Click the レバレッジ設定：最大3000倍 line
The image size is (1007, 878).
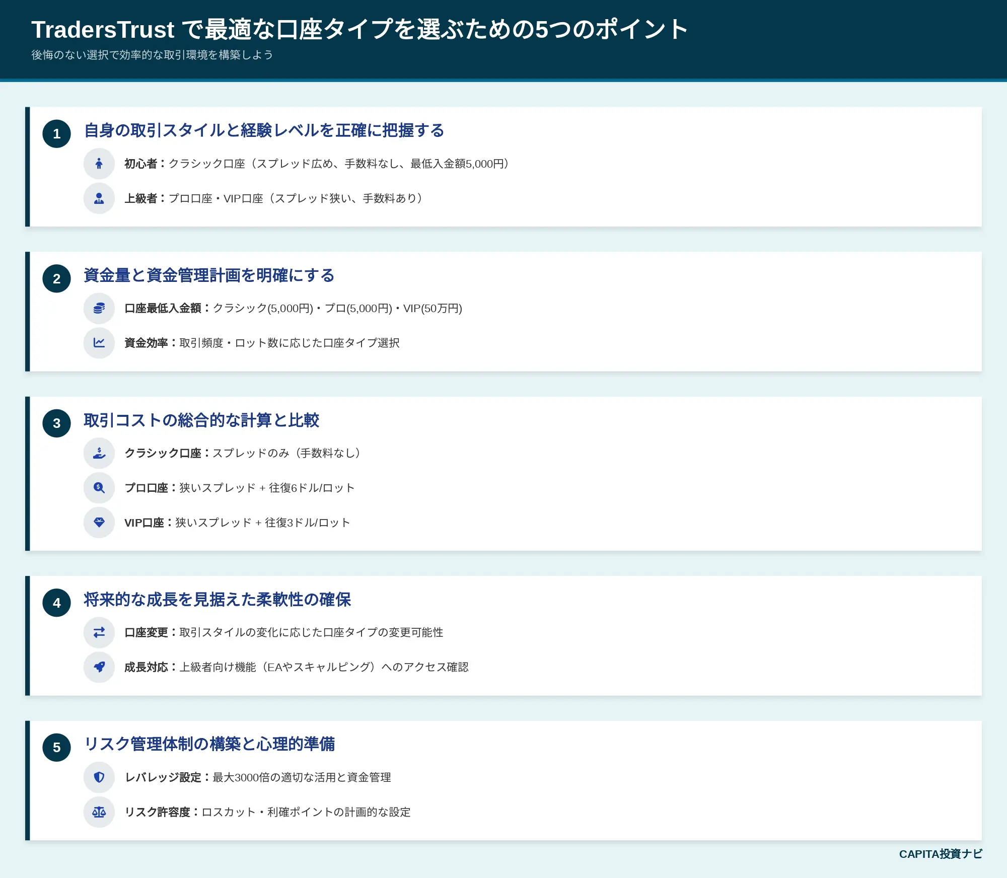(257, 777)
